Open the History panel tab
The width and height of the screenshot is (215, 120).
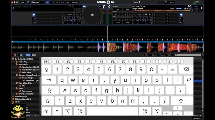[x=170, y=55]
